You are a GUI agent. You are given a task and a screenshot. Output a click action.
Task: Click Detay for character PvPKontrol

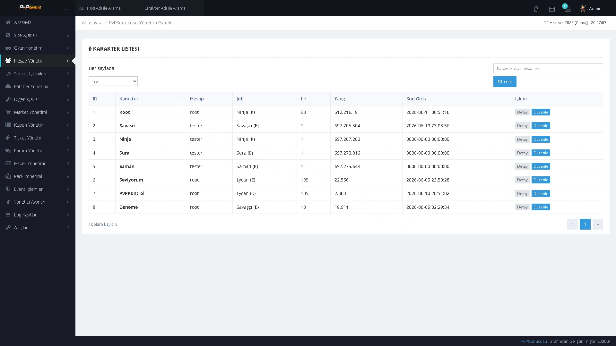[x=522, y=194]
